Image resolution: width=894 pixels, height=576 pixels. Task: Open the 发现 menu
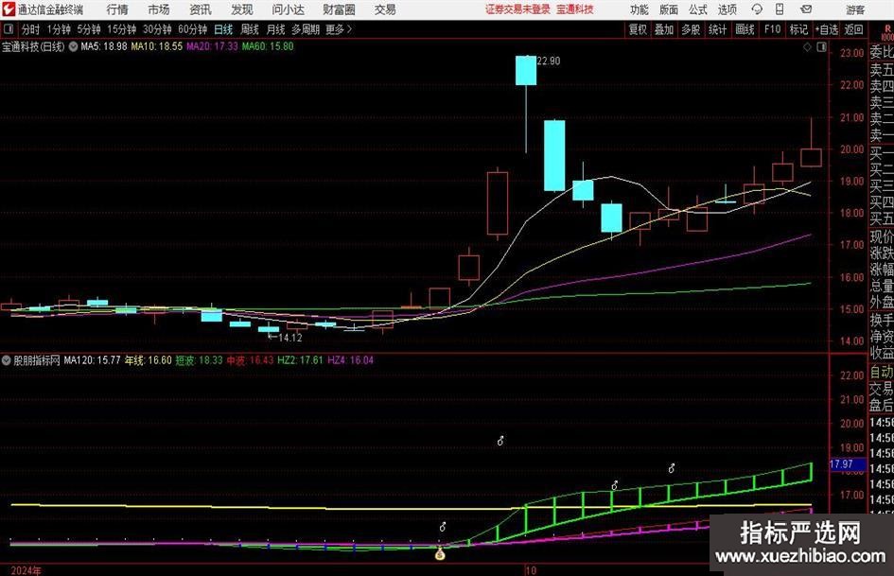pos(242,9)
